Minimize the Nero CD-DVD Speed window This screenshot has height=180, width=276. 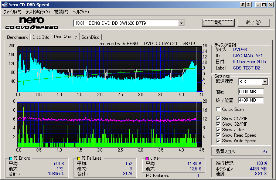coord(258,5)
